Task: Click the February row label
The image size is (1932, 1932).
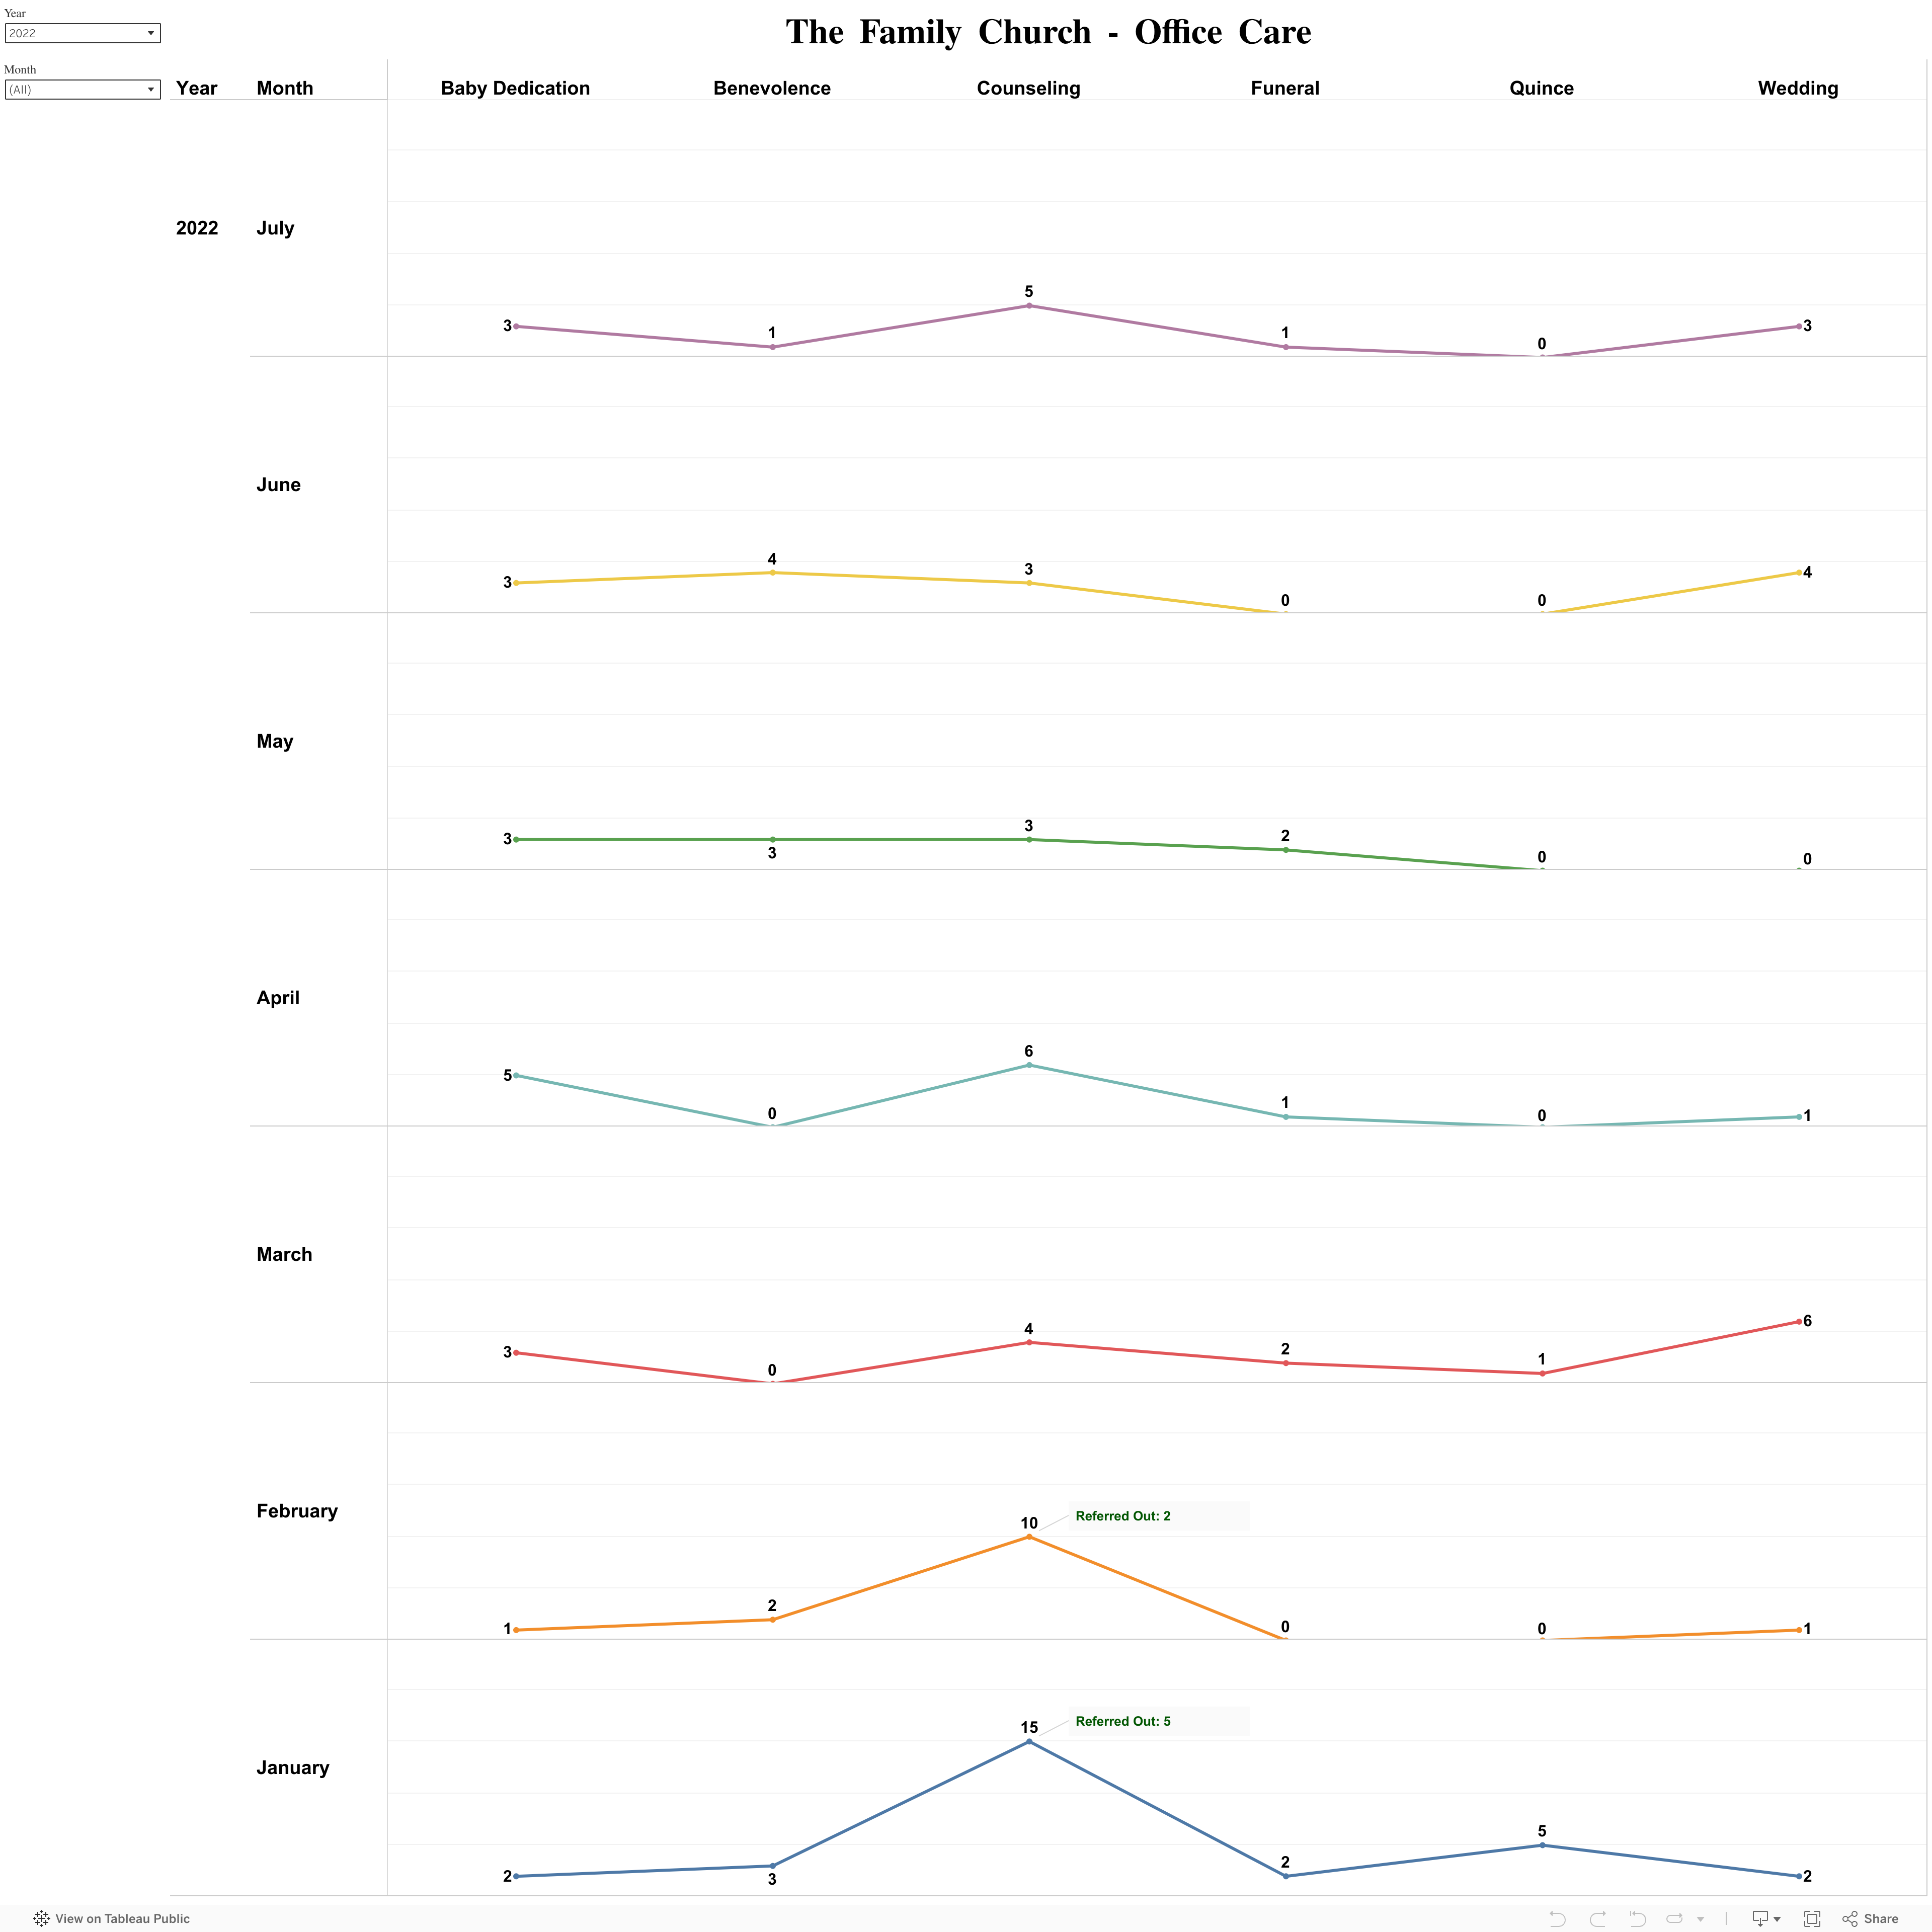Action: pos(297,1510)
